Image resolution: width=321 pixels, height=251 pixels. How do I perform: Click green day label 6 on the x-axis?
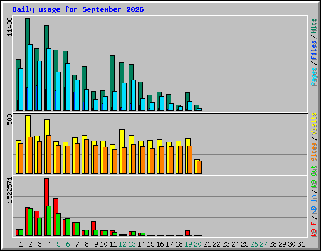point(68,244)
